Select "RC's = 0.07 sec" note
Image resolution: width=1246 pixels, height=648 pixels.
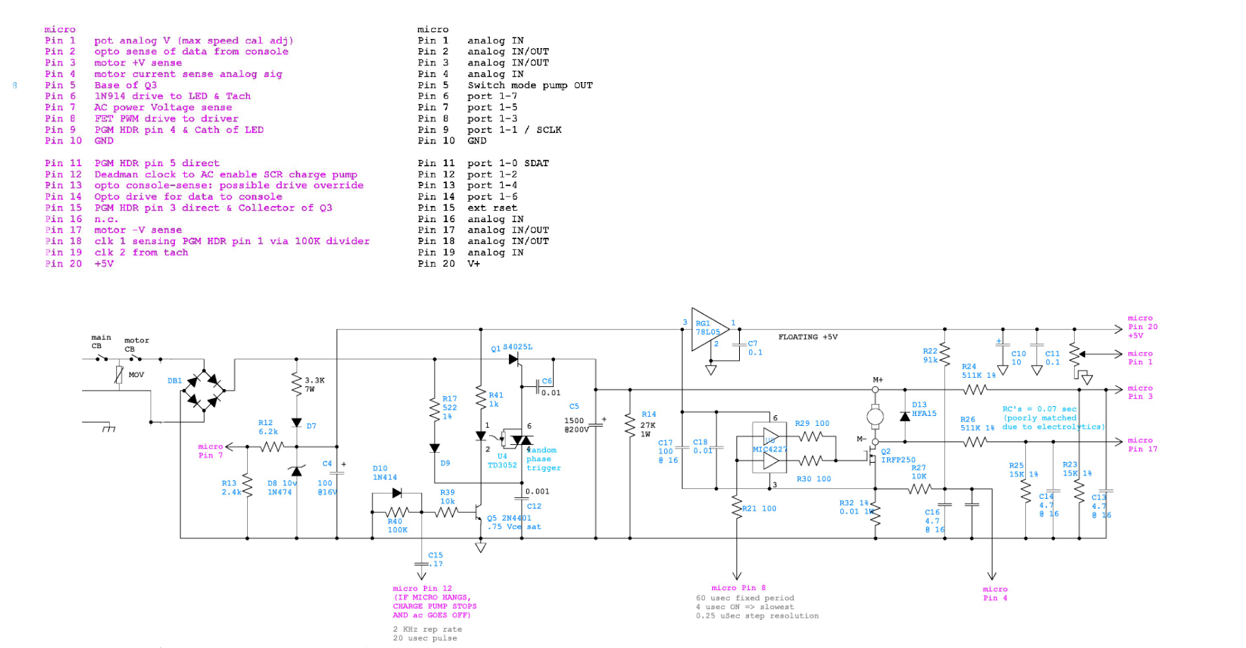pyautogui.click(x=1039, y=409)
